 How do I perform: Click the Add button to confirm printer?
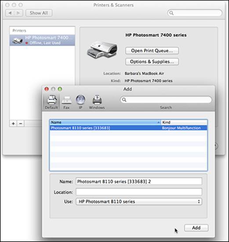click(x=196, y=228)
